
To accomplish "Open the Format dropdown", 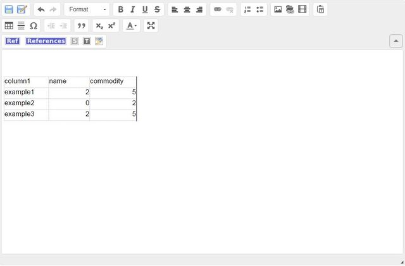I will [87, 9].
